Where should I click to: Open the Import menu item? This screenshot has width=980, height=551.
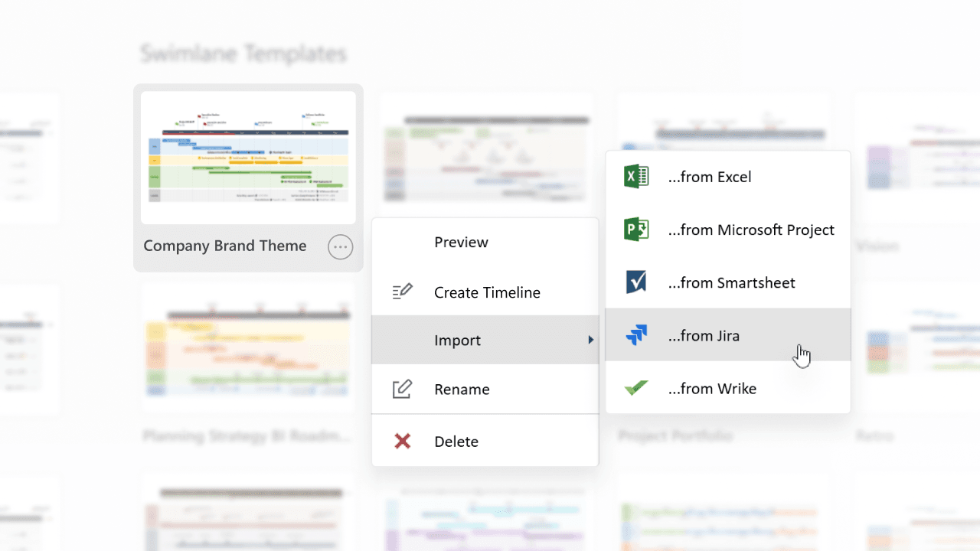(x=485, y=340)
